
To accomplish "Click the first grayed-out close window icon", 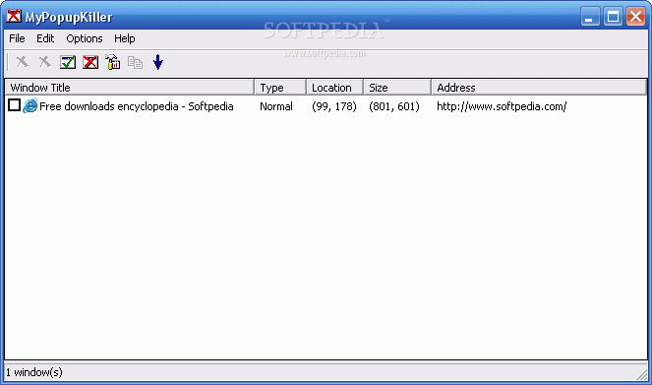I will coord(23,62).
